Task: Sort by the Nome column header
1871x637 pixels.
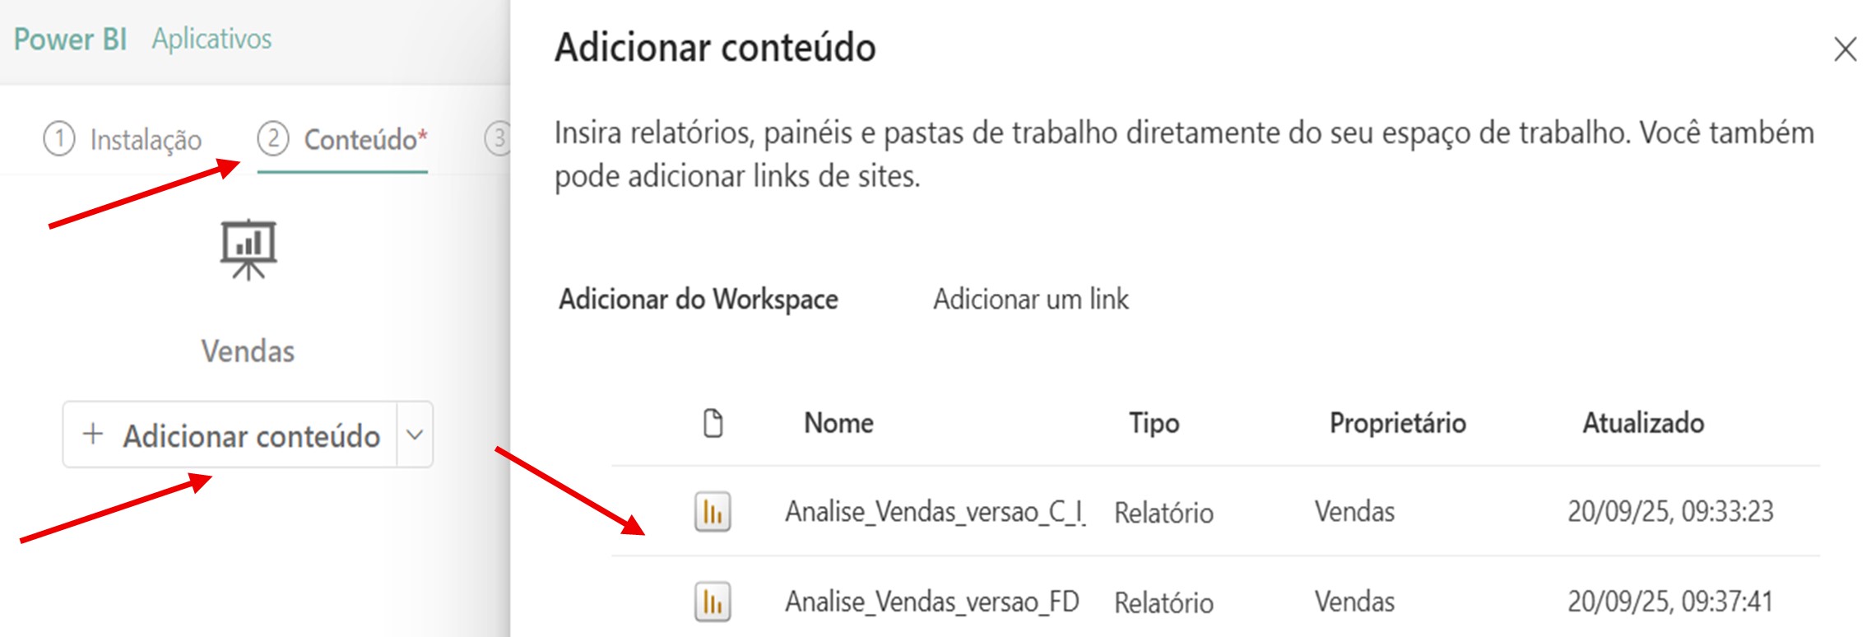Action: pos(838,423)
